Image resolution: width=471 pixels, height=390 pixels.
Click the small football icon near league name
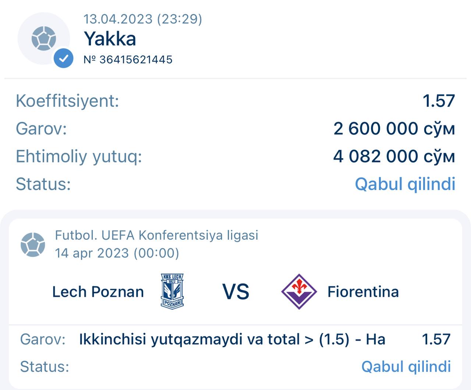(33, 245)
